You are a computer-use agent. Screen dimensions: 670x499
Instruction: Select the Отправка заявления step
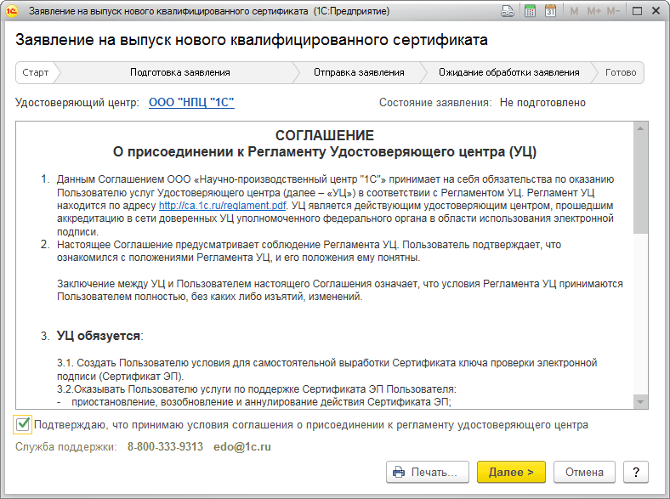(359, 72)
